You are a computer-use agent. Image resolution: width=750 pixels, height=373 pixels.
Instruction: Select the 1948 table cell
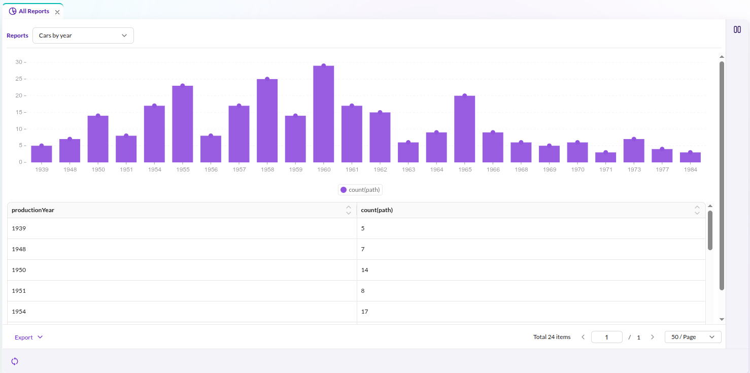(182, 249)
